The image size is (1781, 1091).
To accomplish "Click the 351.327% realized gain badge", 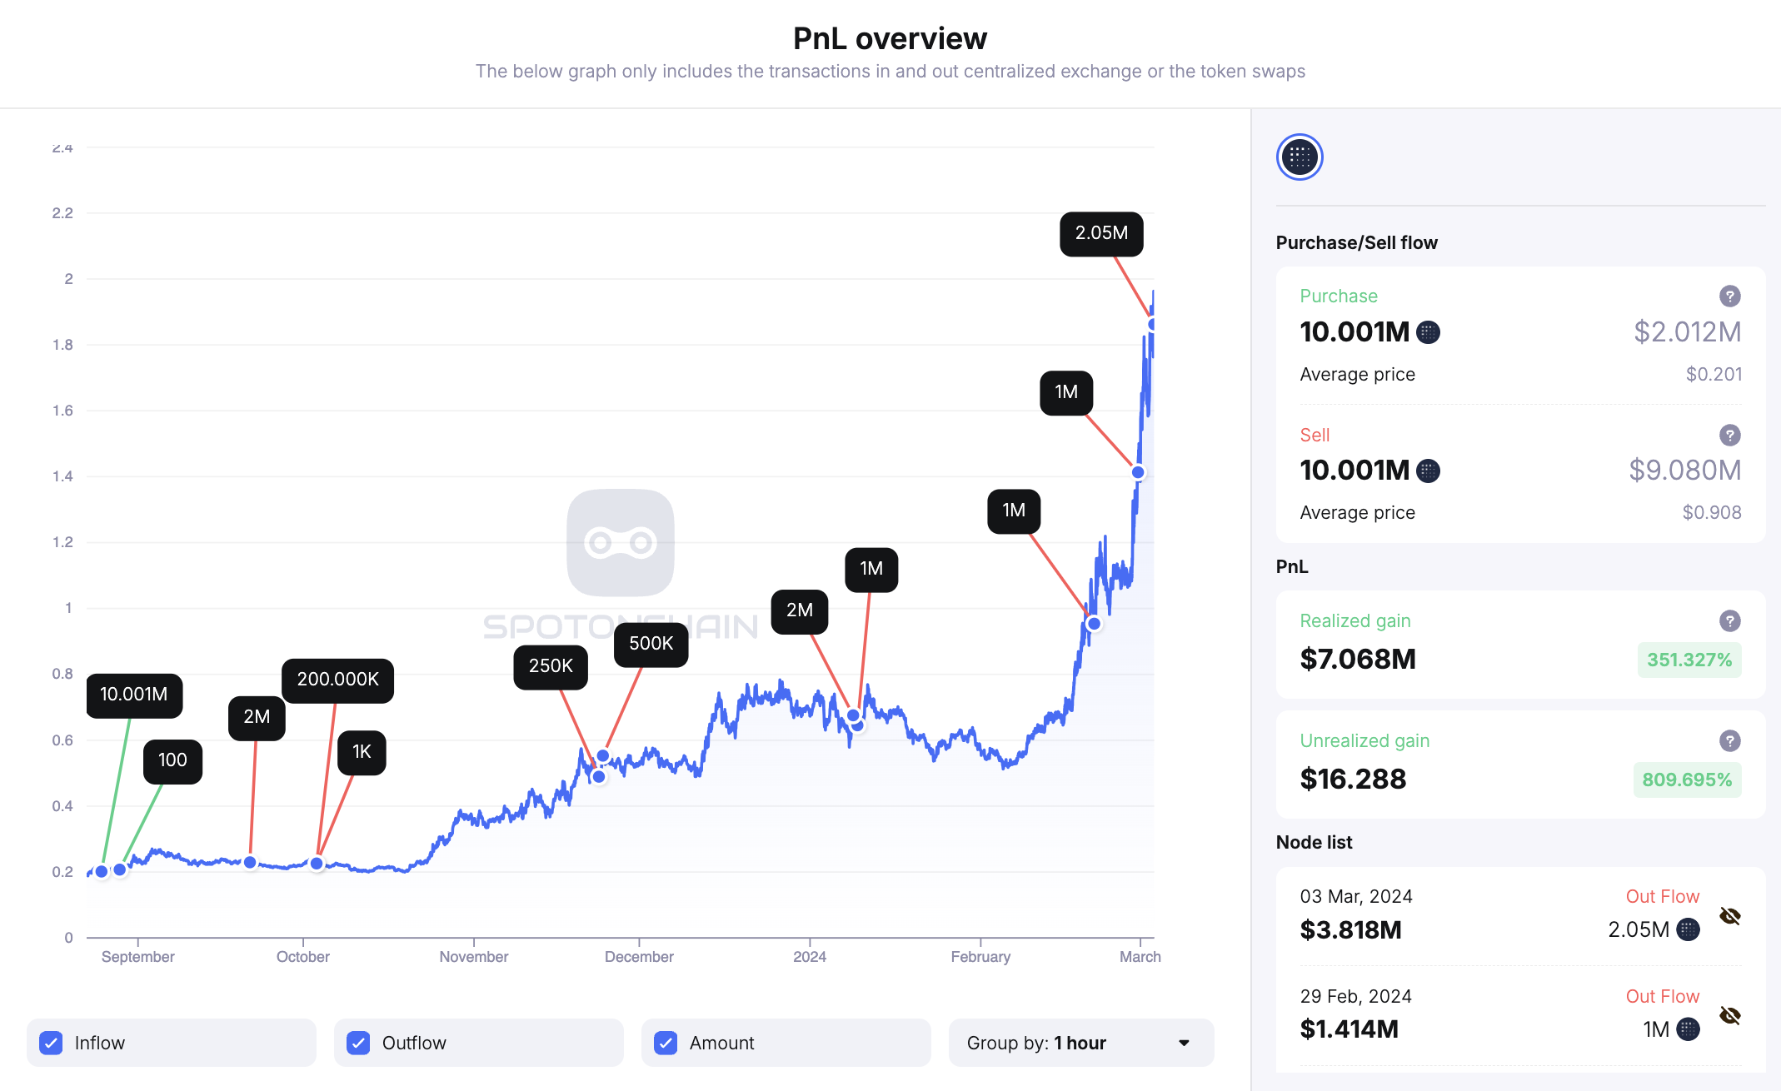I will [x=1689, y=660].
